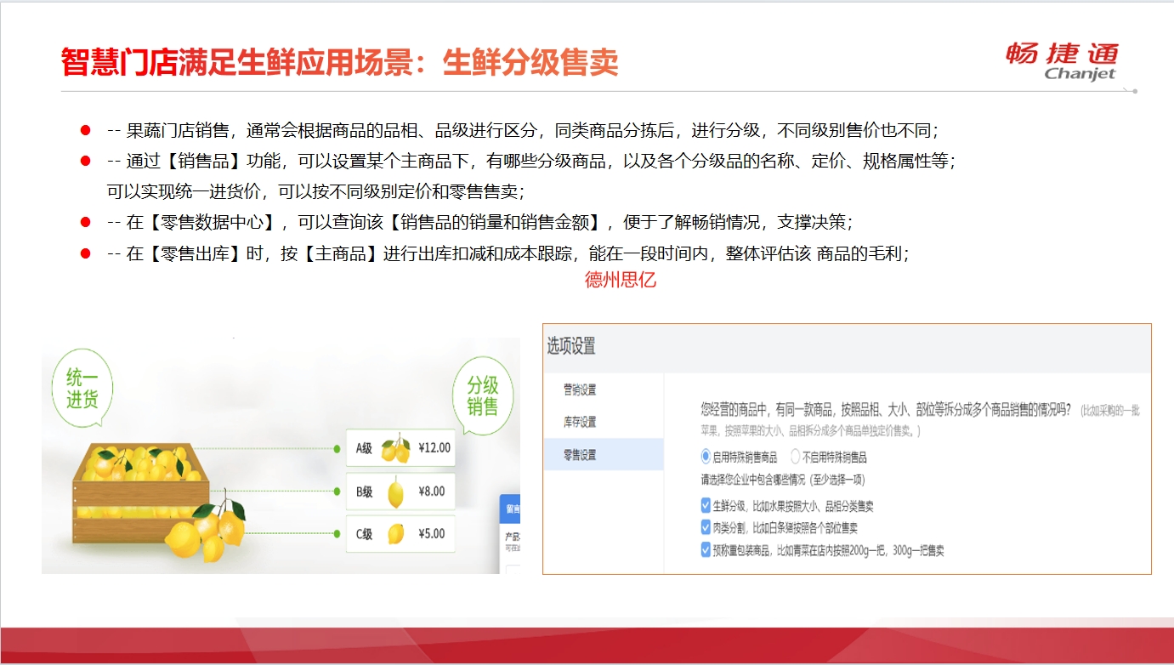Open 零售设置 in the settings sidebar
The width and height of the screenshot is (1174, 665).
coord(604,455)
